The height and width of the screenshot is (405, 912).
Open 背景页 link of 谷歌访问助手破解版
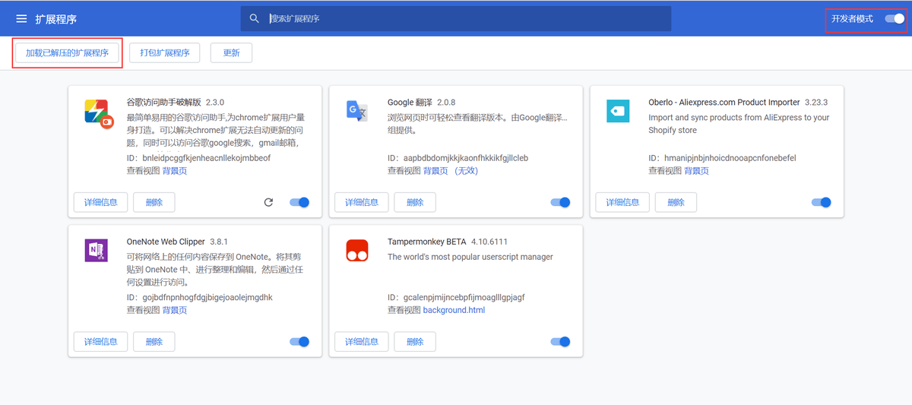coord(175,171)
